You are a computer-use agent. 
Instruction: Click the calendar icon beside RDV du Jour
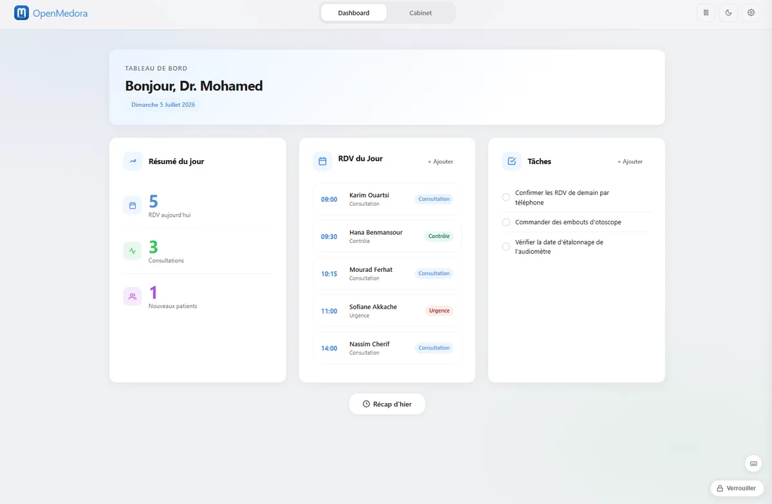click(322, 161)
